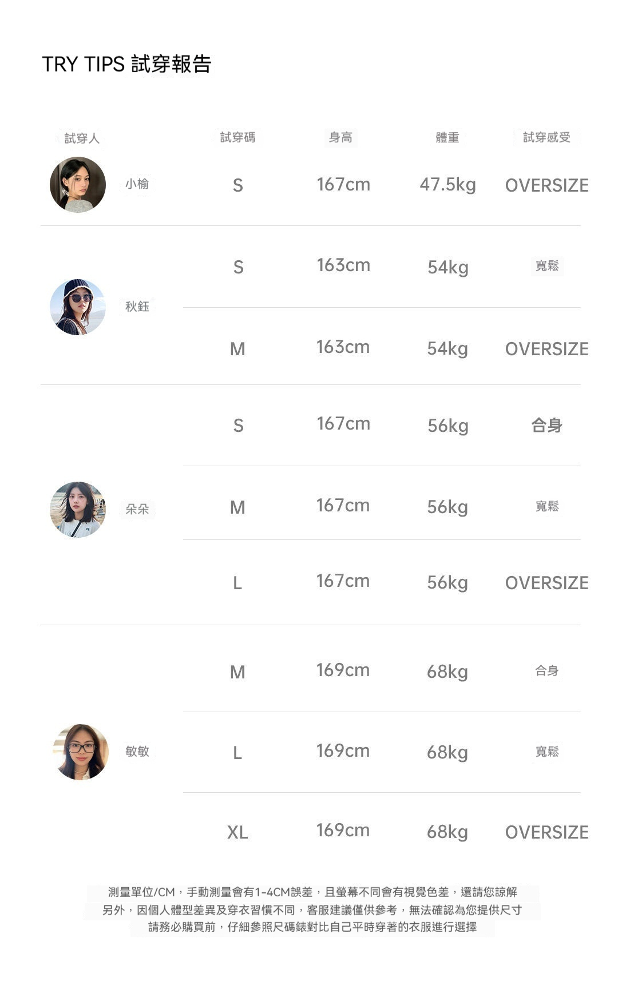Select OVERSIZE in the XL row

click(x=546, y=832)
